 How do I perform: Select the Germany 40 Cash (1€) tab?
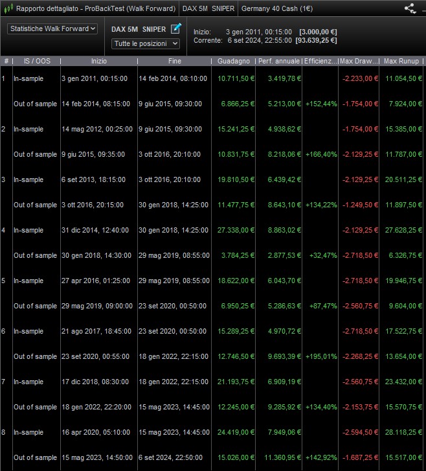pyautogui.click(x=277, y=8)
